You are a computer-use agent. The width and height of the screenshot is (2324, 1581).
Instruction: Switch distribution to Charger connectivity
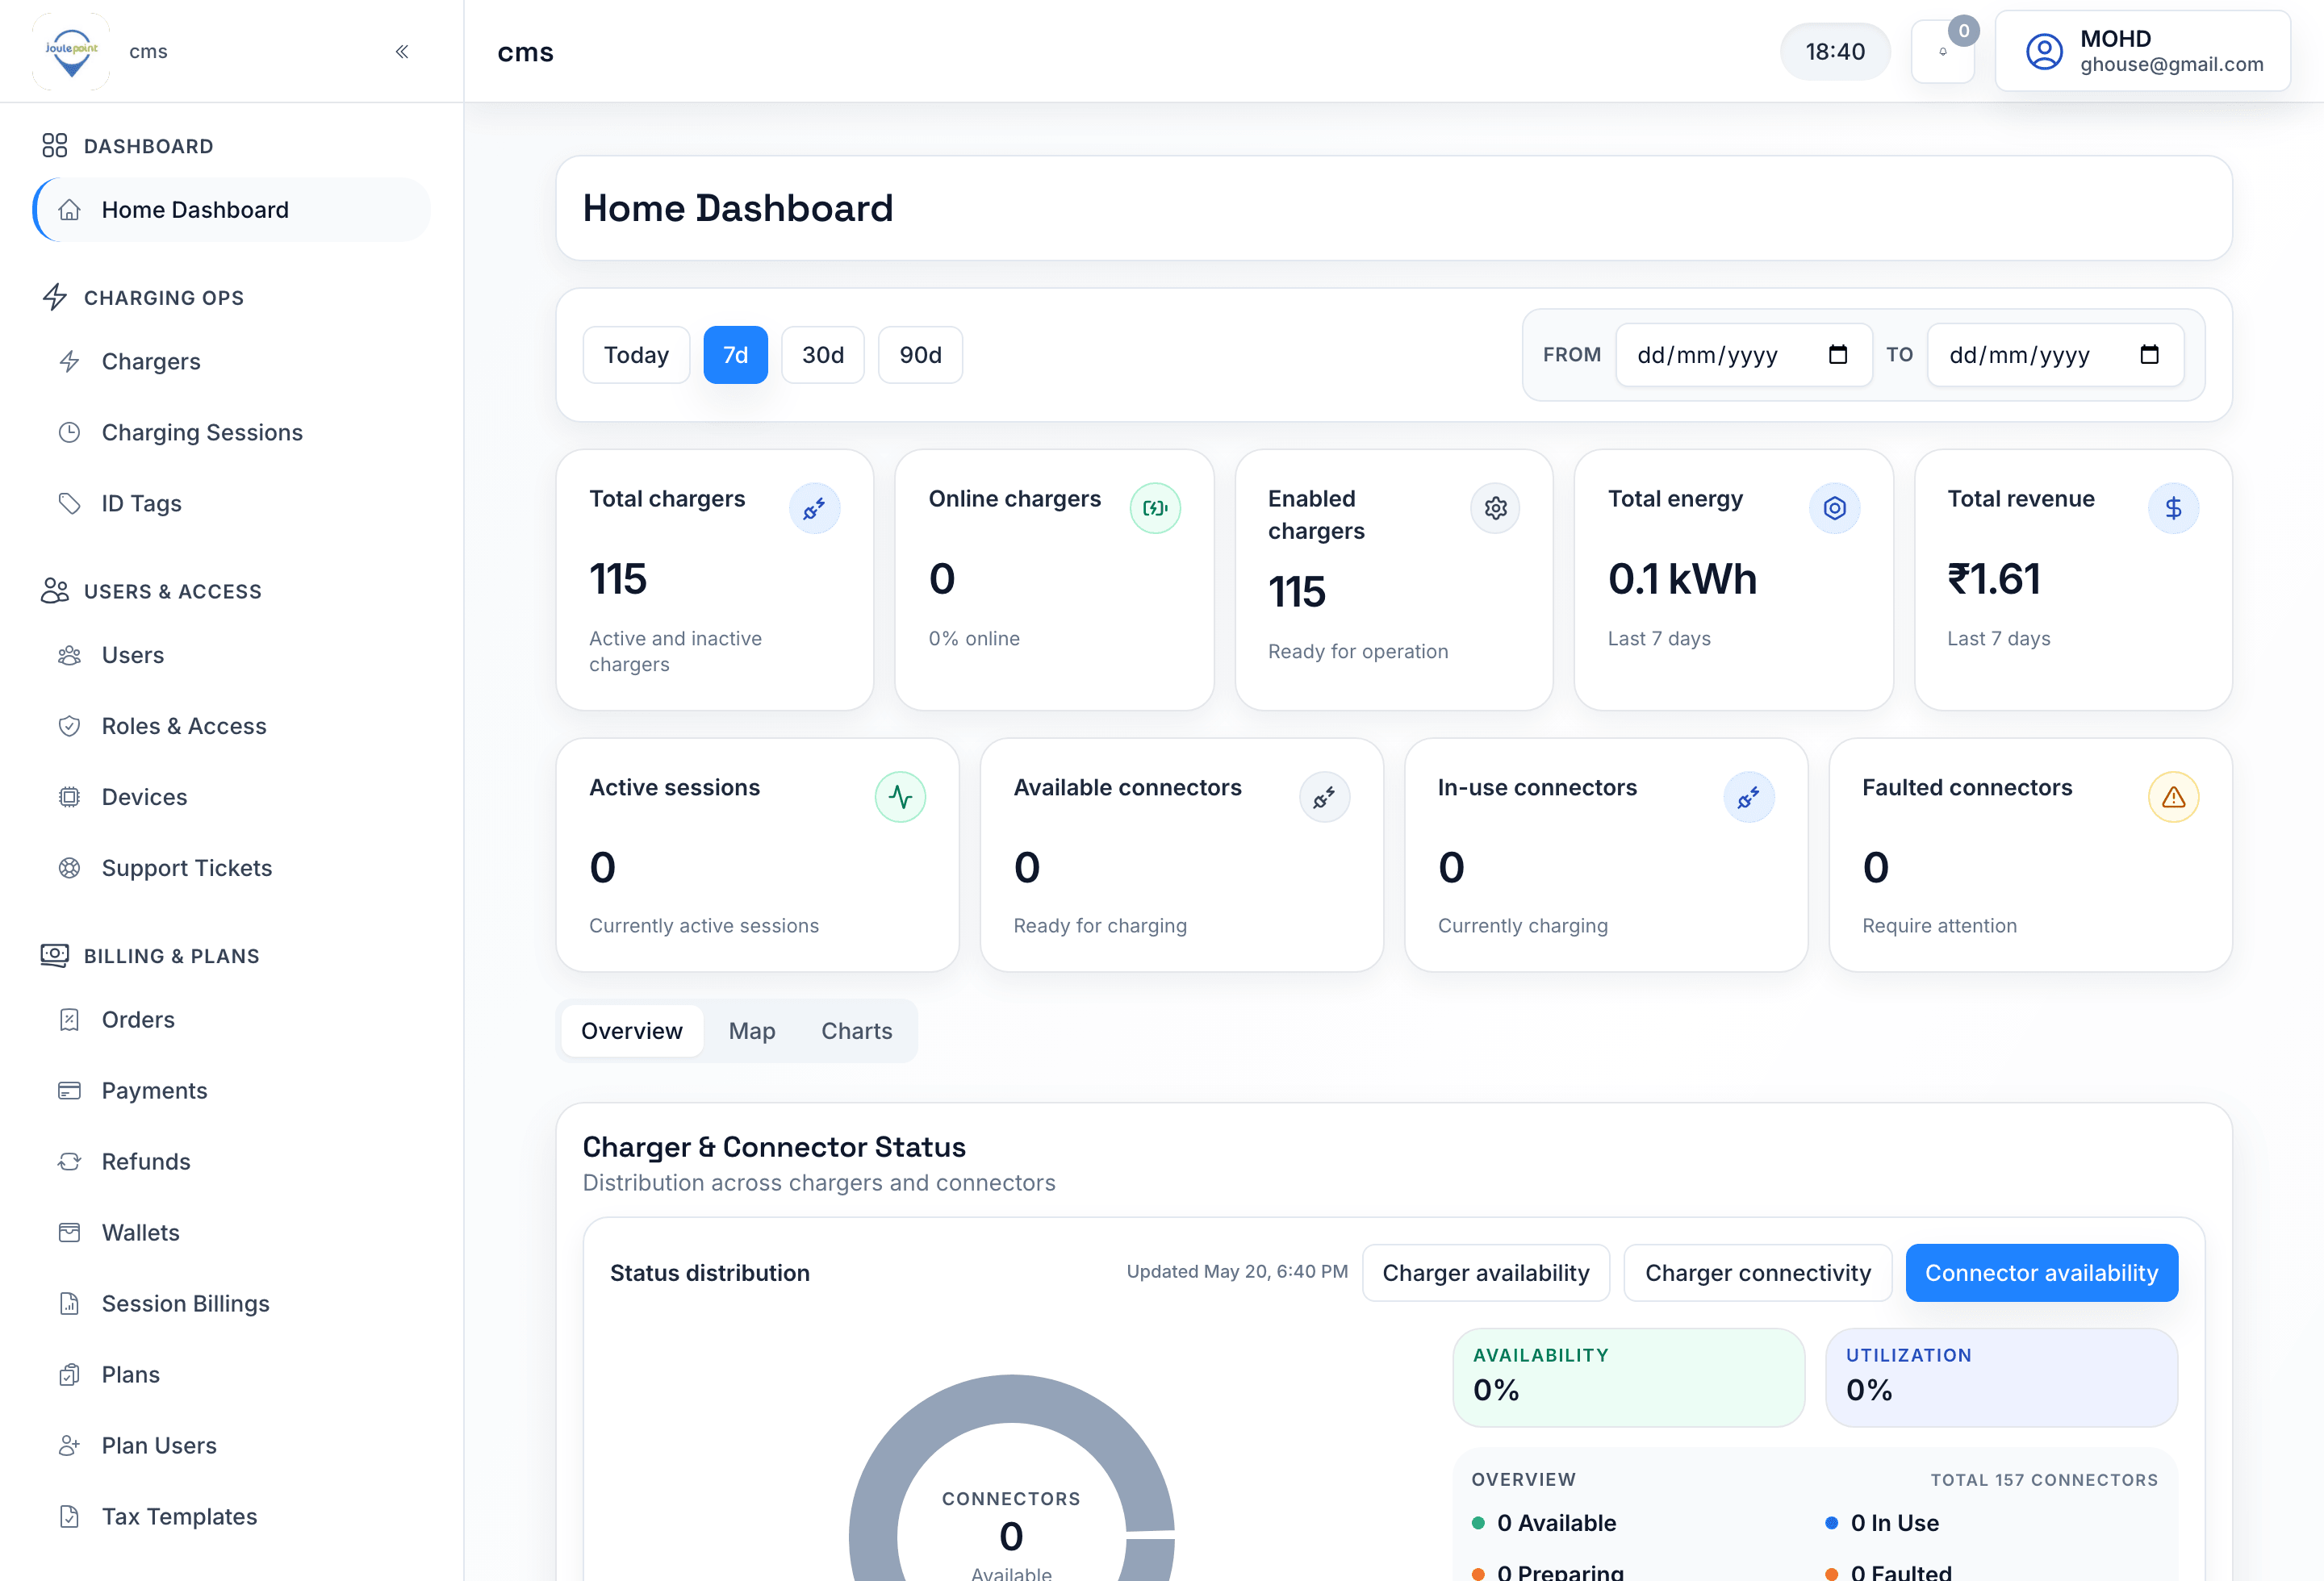(1757, 1273)
